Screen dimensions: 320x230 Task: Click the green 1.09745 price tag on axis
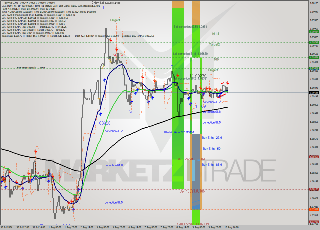314,42
